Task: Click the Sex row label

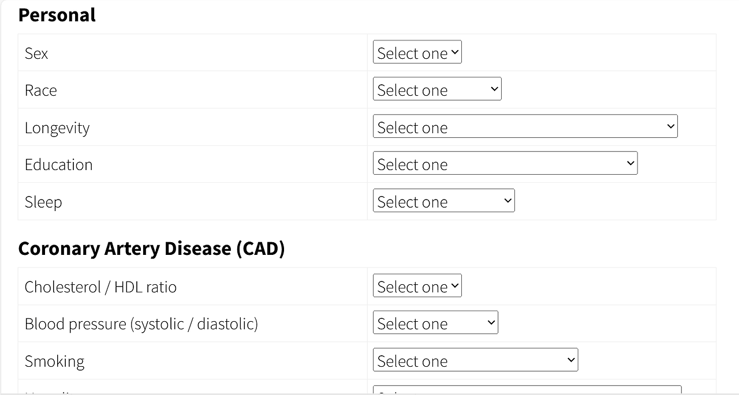Action: click(x=36, y=53)
